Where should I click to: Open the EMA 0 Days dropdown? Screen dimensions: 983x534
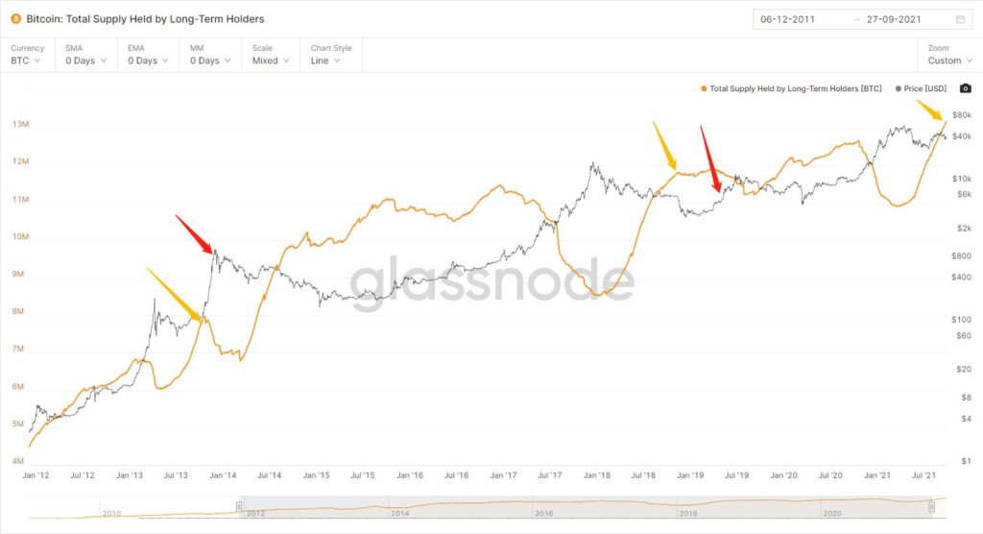[149, 61]
